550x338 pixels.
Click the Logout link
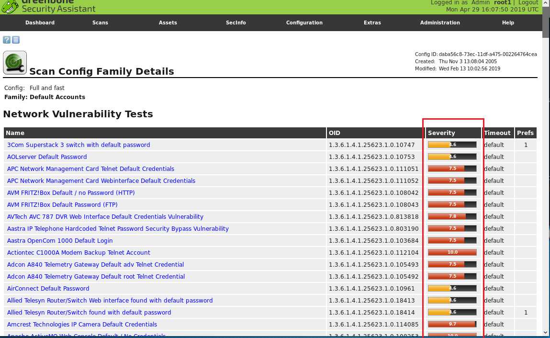pos(528,3)
